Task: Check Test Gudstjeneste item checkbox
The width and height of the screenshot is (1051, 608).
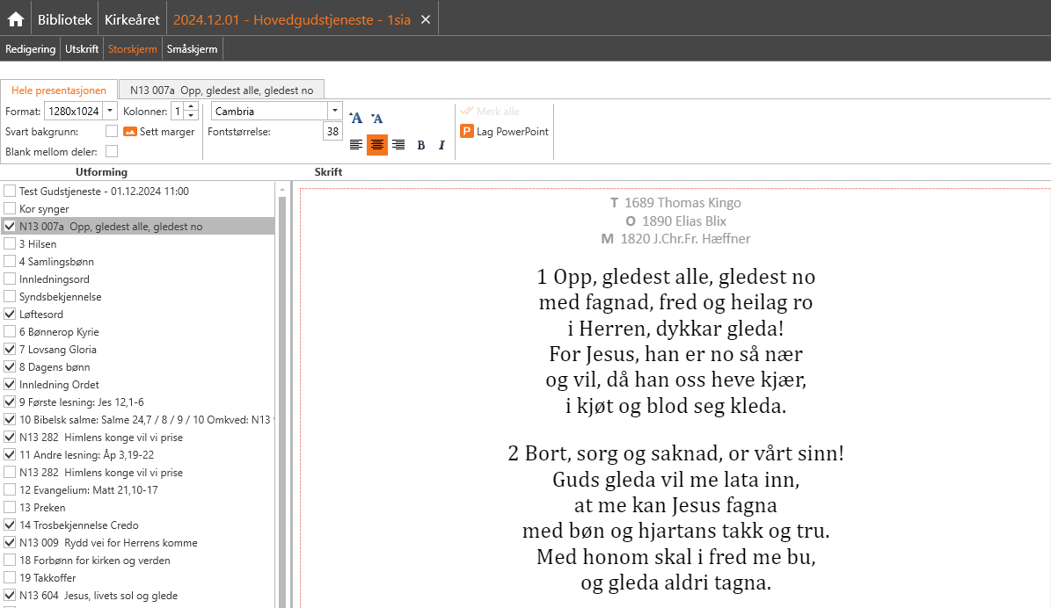Action: click(10, 191)
